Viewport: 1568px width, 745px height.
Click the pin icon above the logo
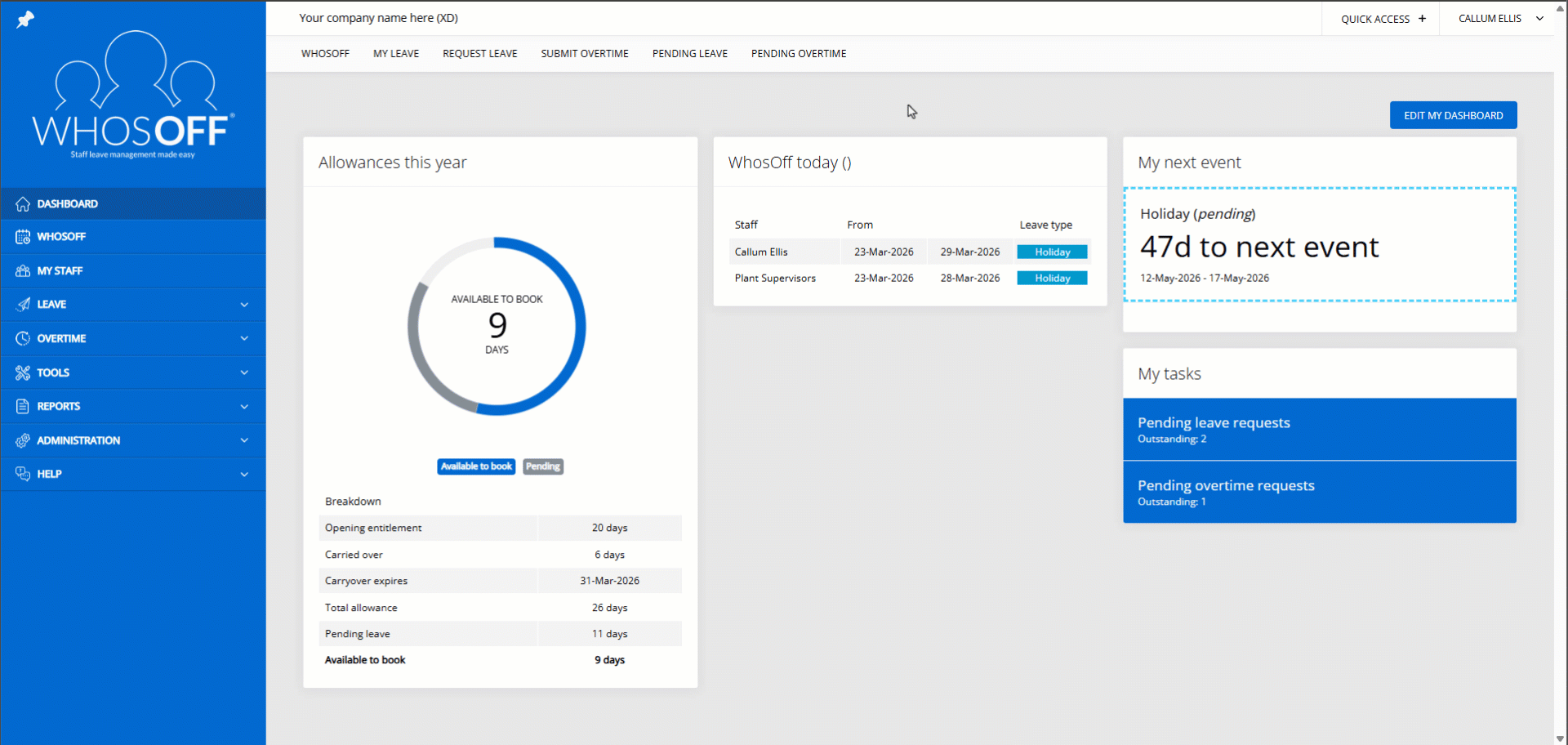[x=25, y=19]
